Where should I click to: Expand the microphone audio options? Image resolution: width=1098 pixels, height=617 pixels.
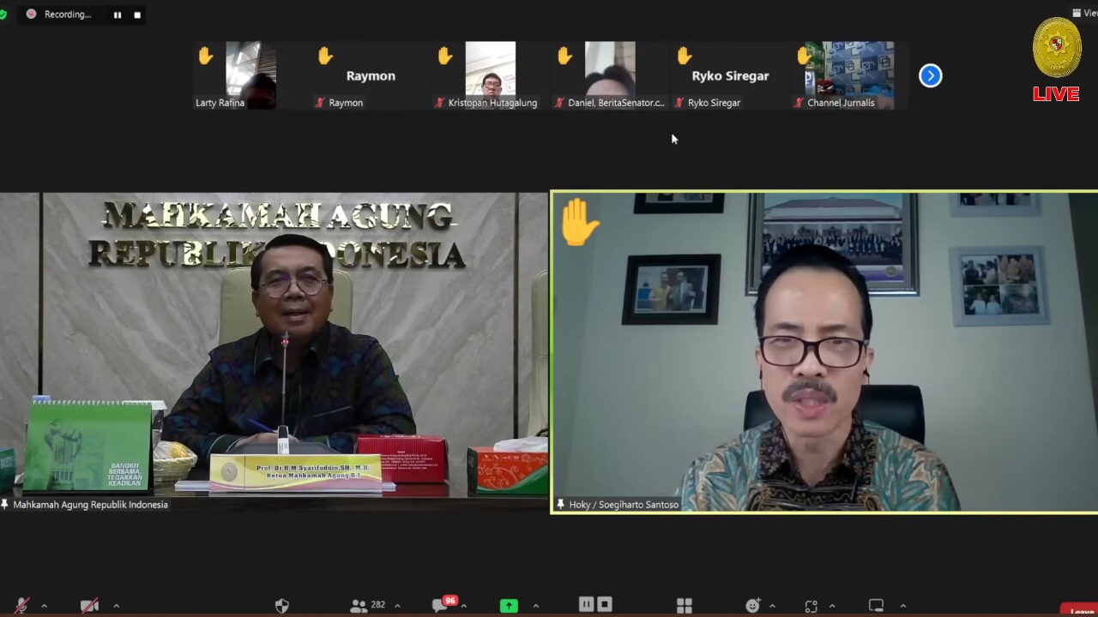43,606
